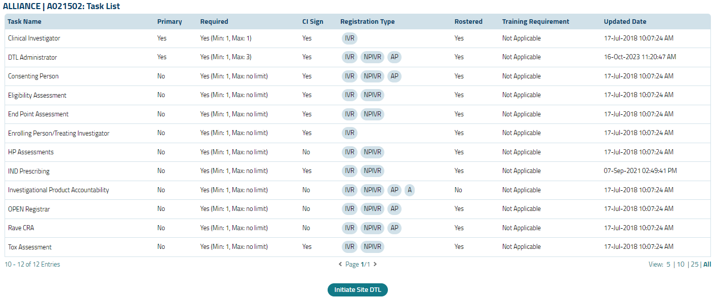The image size is (716, 300).
Task: Click AP badge in Rave CRA row
Action: (394, 228)
